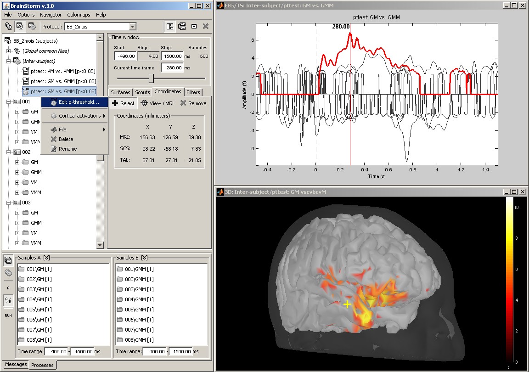This screenshot has height=372, width=529.
Task: Click the RUN process button
Action: [8, 316]
